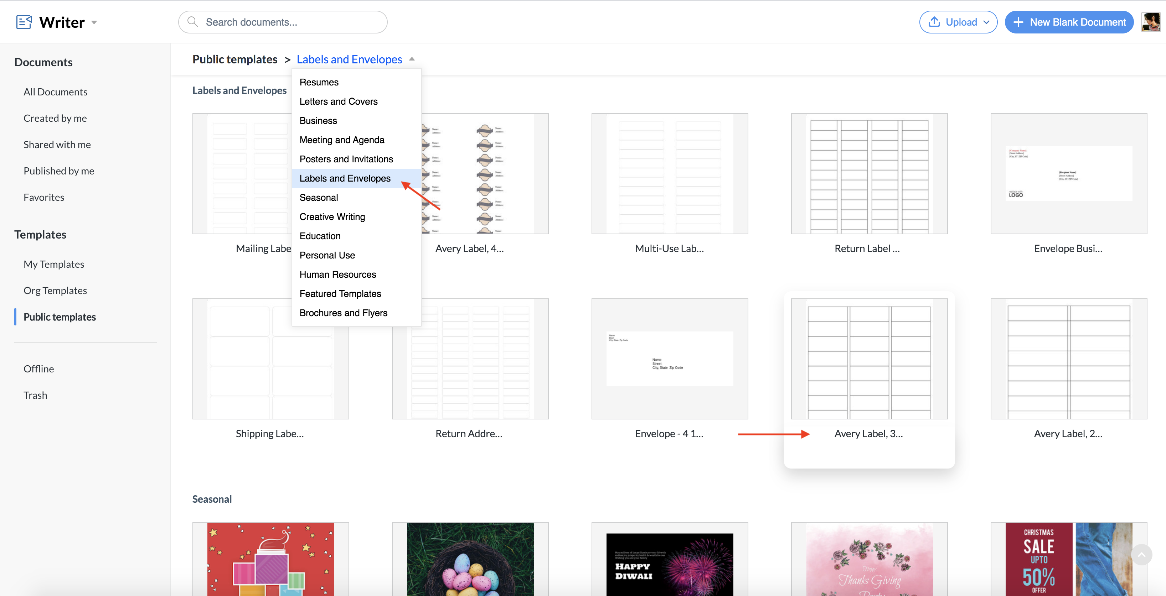This screenshot has height=596, width=1166.
Task: Open the user profile avatar
Action: [x=1150, y=22]
